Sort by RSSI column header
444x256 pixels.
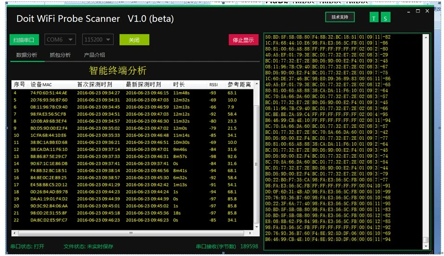(213, 85)
